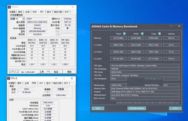Select 缓存 tab in bottom CPU-Z window
This screenshot has width=188, height=121.
point(19,83)
